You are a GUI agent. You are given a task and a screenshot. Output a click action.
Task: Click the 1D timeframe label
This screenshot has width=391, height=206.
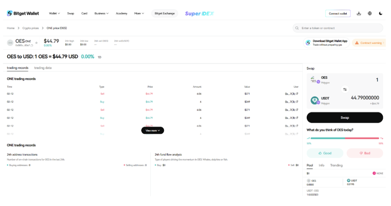coord(99,57)
